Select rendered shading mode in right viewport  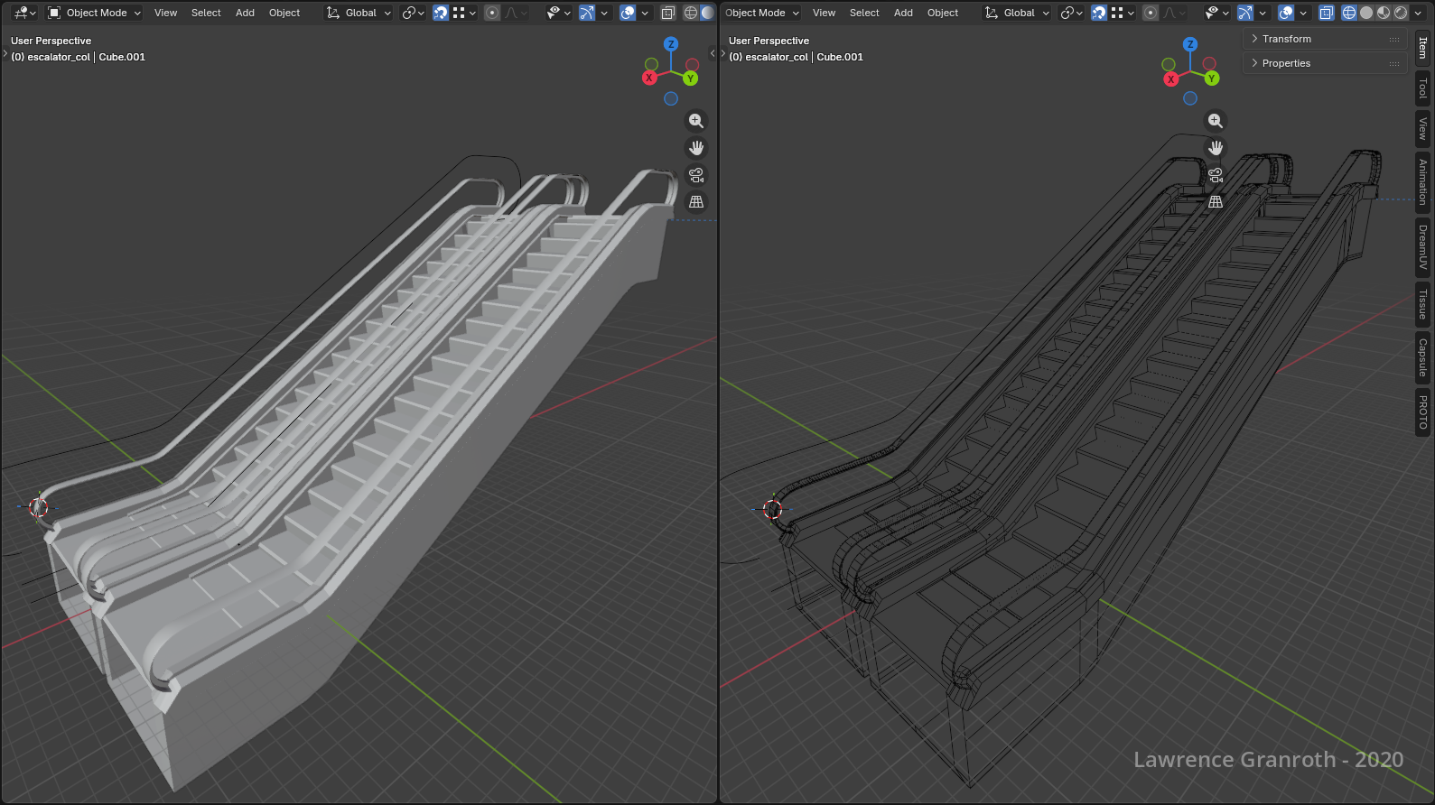[1401, 13]
